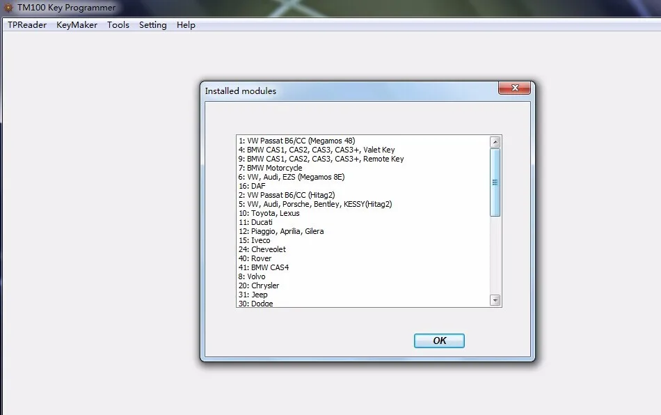Click the TM100 Key Programmer title icon
Viewport: 661px width, 415px height.
[x=8, y=8]
